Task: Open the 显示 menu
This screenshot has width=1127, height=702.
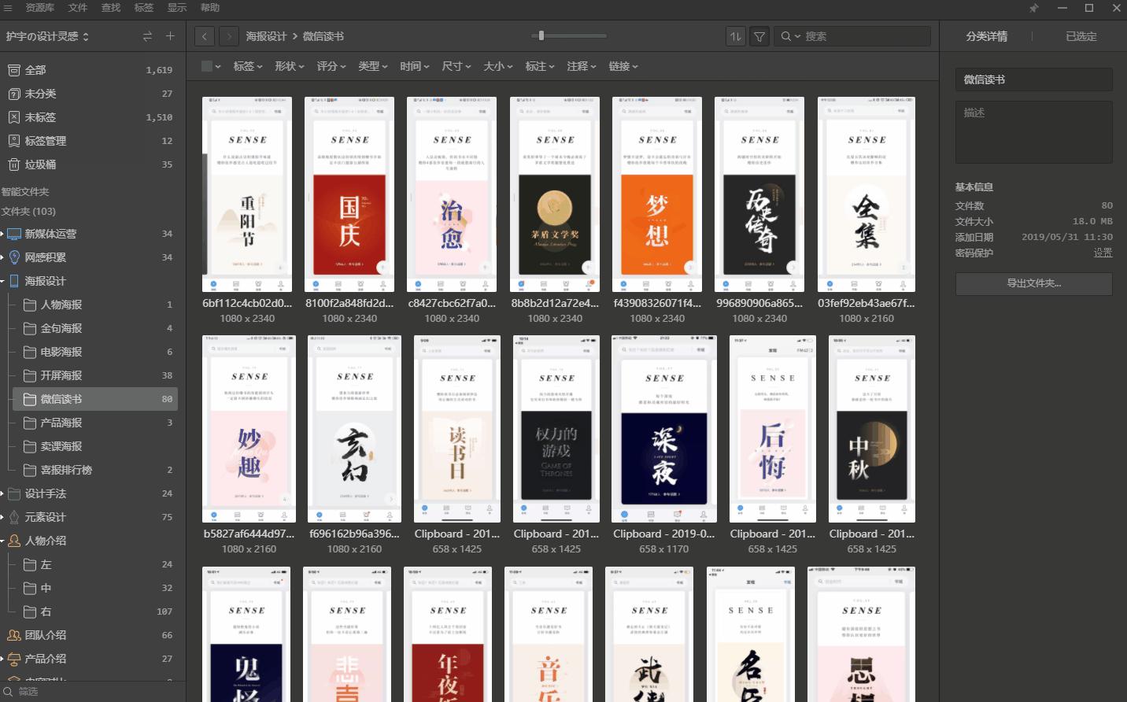Action: [176, 8]
